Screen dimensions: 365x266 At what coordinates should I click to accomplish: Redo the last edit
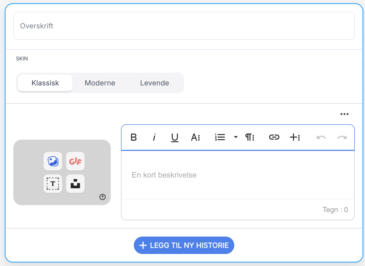coord(342,137)
